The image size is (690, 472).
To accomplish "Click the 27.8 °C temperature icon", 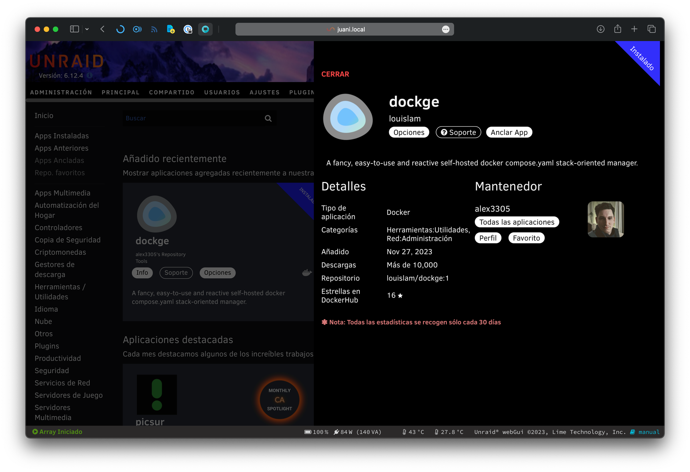I will (436, 432).
